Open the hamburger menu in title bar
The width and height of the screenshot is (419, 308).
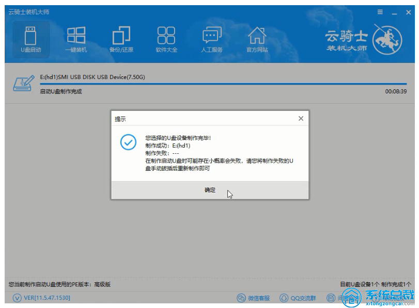(380, 12)
